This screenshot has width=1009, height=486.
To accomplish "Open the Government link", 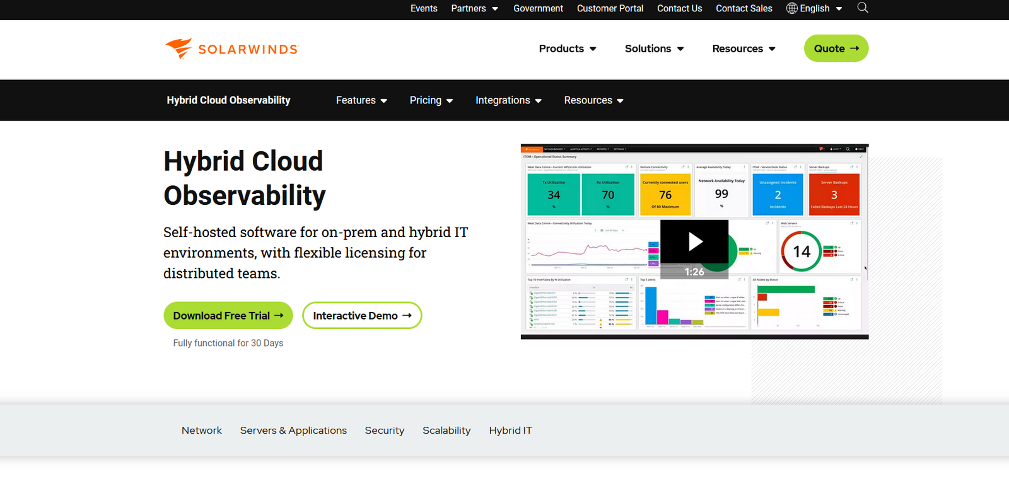I will (x=538, y=8).
